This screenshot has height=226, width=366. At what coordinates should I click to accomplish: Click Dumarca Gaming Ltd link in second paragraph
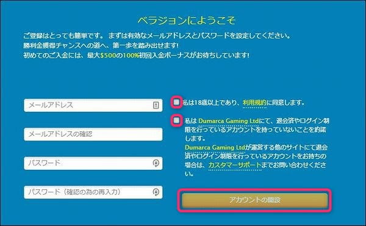(x=215, y=147)
